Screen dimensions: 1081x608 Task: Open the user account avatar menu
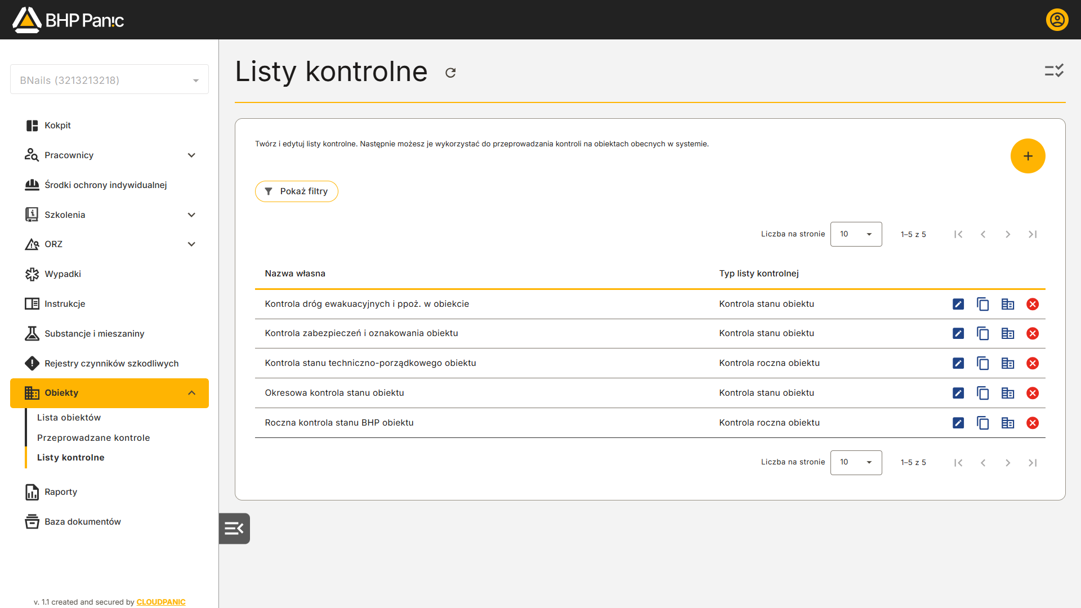point(1057,20)
